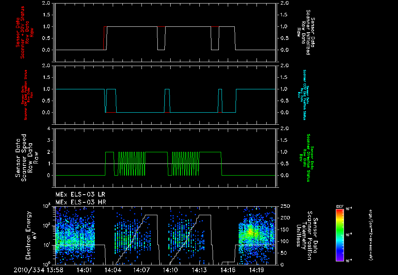
Task: Click the "2010/334 13:58" start time label
Action: [38, 270]
